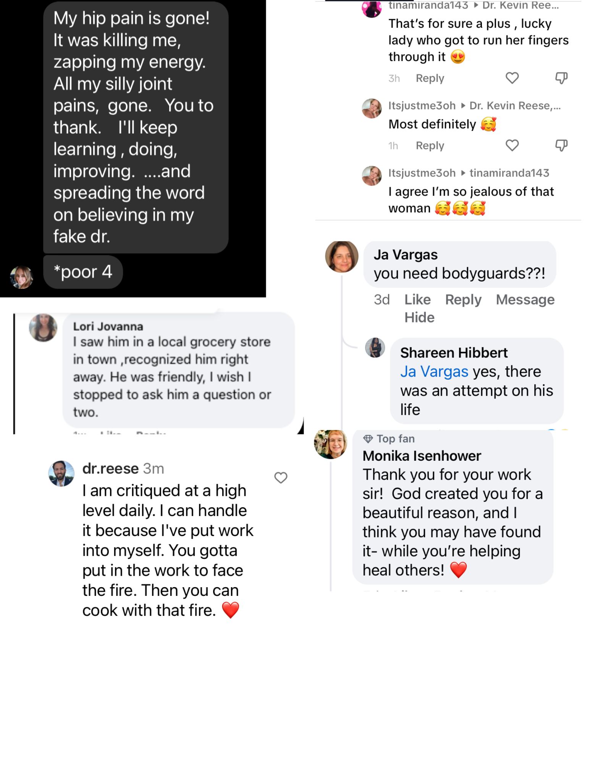The width and height of the screenshot is (590, 764).
Task: Thumbs down the "Most definitely" comment
Action: 561,145
